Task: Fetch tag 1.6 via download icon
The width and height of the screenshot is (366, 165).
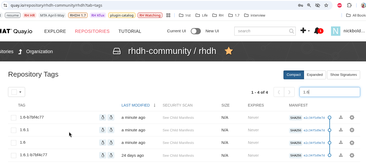Action: 341,142
